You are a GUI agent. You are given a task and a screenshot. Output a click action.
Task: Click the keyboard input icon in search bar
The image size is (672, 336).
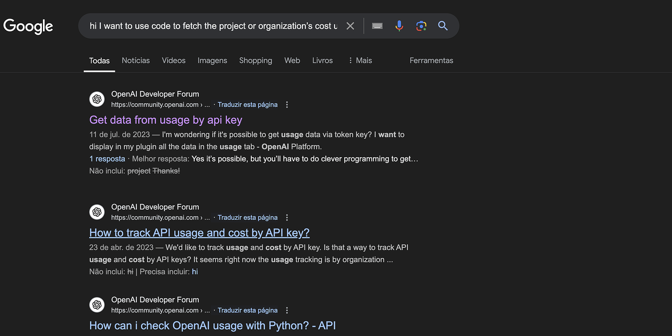click(x=377, y=25)
